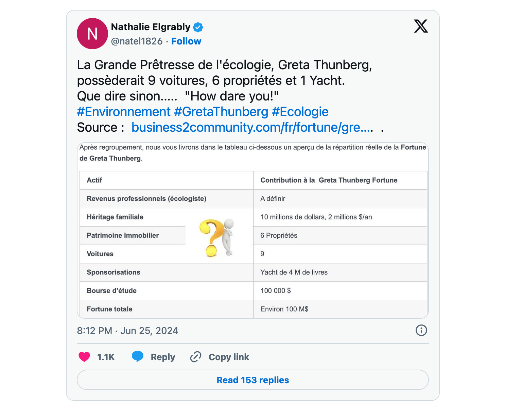Click the Copy link text
505x410 pixels.
[229, 357]
